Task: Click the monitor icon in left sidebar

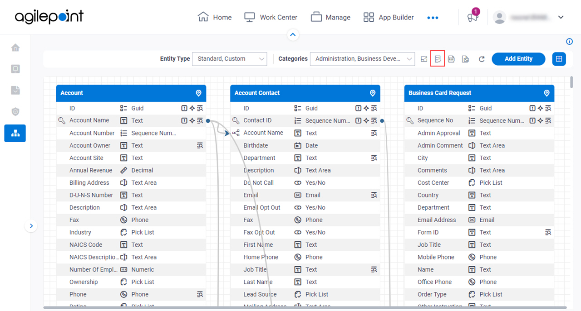Action: point(15,69)
